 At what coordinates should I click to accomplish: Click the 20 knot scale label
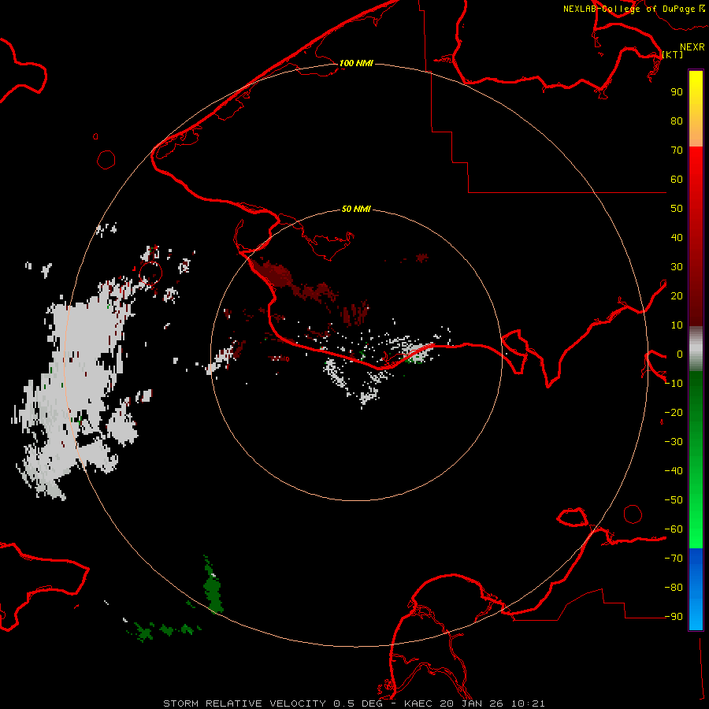[677, 295]
